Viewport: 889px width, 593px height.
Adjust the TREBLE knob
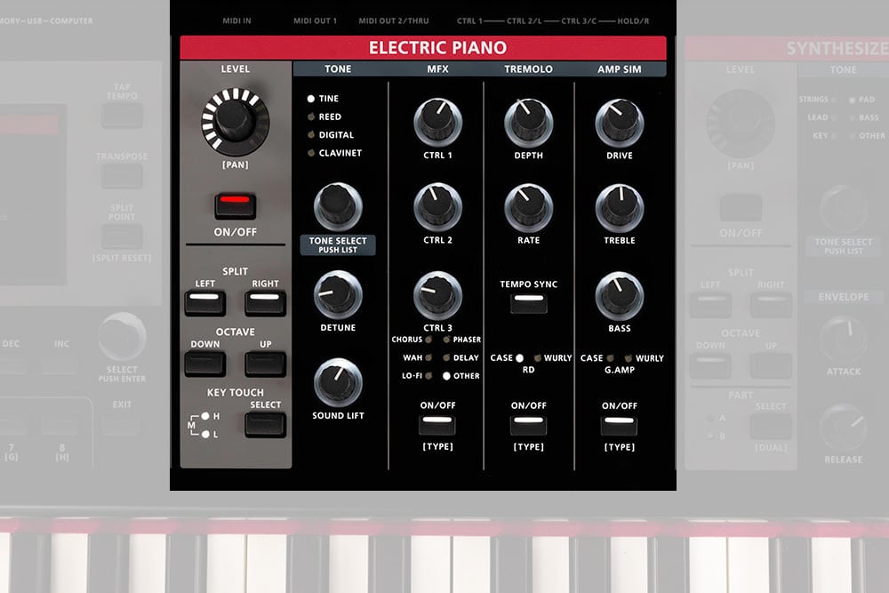619,206
